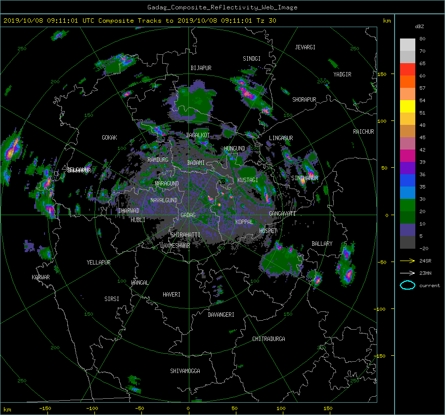This screenshot has height=415, width=445.
Task: Click the yellow 24SR arrow legend icon
Action: [407, 261]
